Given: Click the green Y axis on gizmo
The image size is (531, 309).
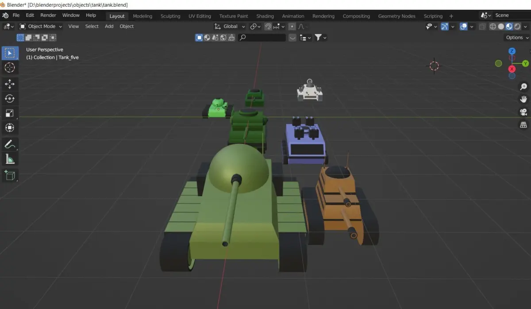Looking at the screenshot, I should pyautogui.click(x=526, y=64).
